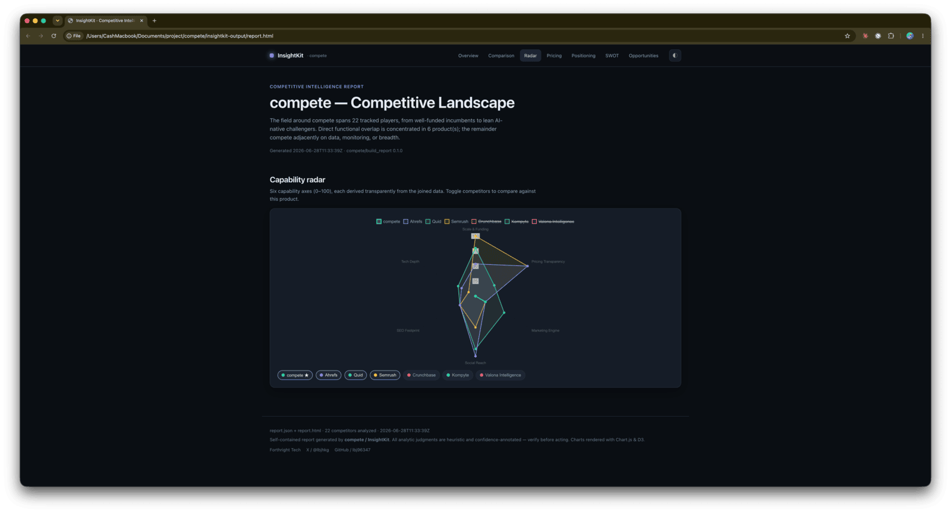Select the Radar nav item
This screenshot has height=513, width=951.
coord(530,56)
